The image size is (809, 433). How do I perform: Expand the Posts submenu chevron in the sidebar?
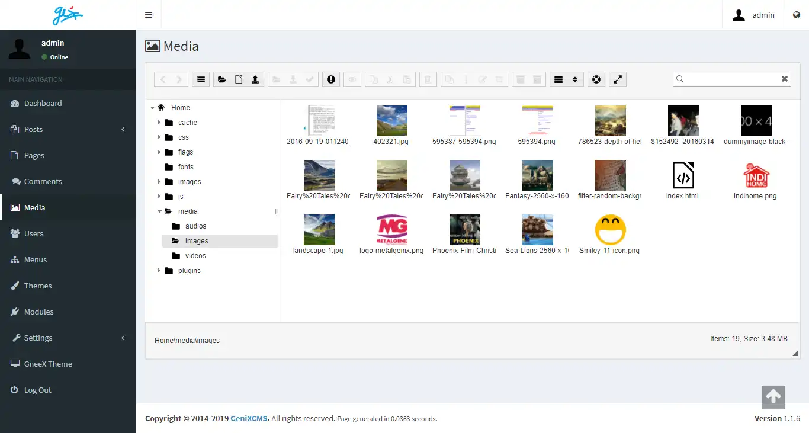point(123,129)
